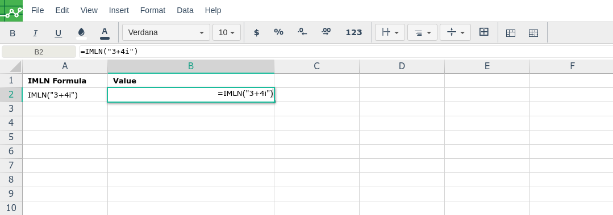Open the 123 number format options
The height and width of the screenshot is (215, 613).
click(x=354, y=32)
